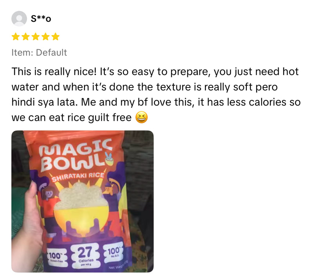Viewport: 313px width, 277px height.
Task: Click the 27 Calories badge on the package
Action: click(x=86, y=256)
